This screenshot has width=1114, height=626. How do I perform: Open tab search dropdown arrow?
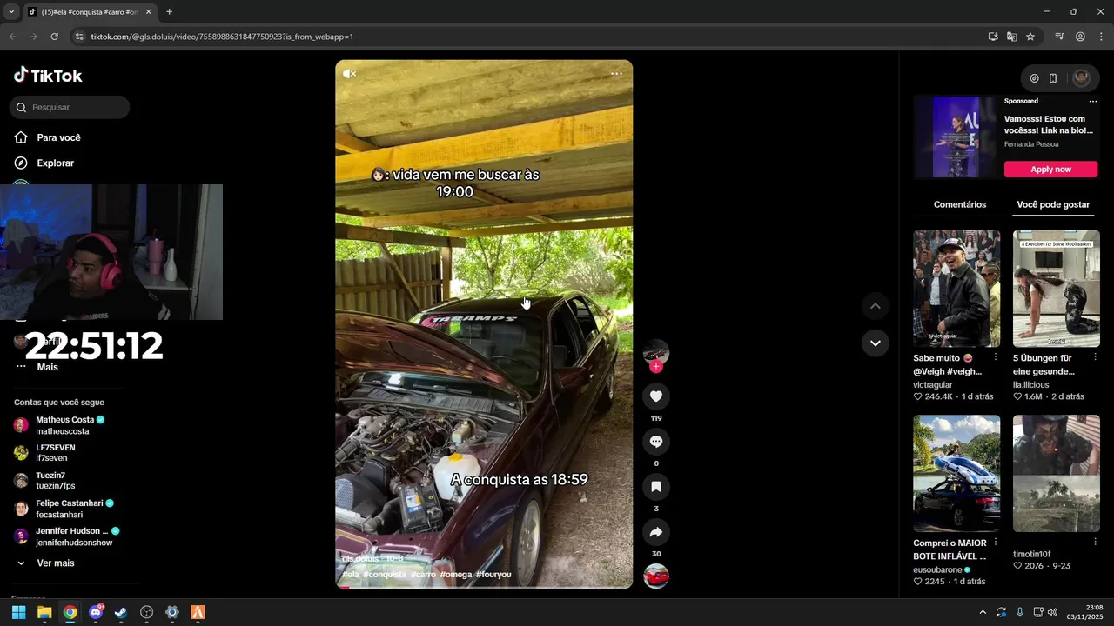(11, 12)
